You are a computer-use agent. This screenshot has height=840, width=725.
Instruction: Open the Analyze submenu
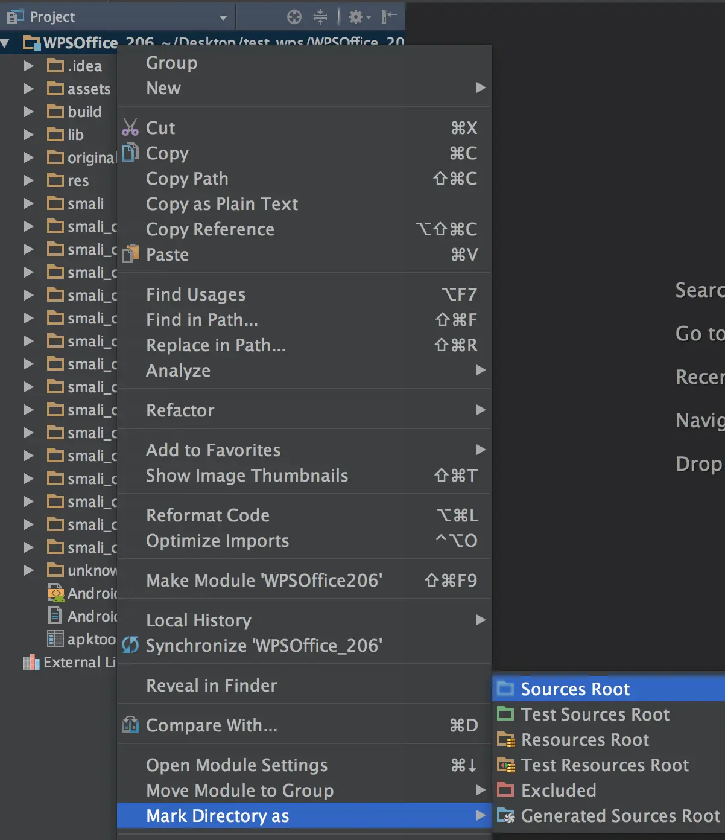tap(304, 371)
